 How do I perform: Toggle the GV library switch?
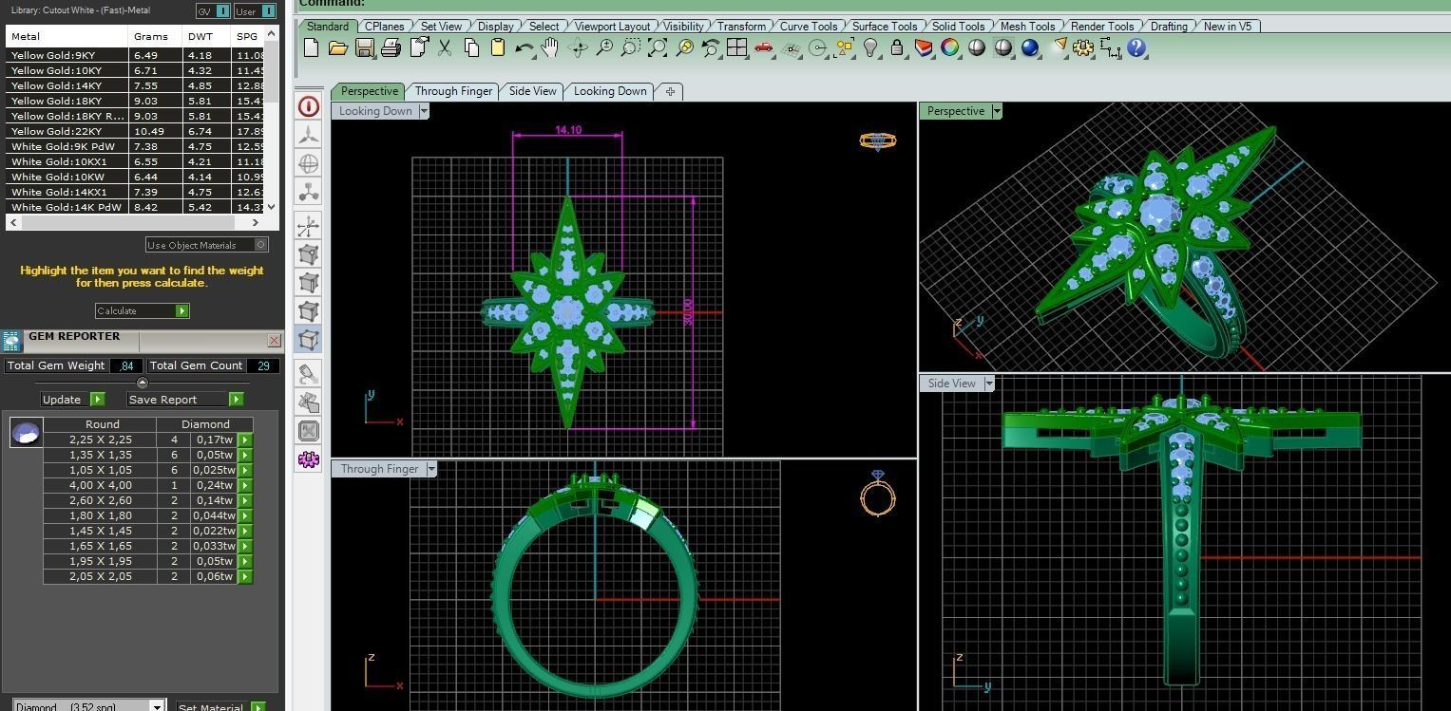pos(214,11)
